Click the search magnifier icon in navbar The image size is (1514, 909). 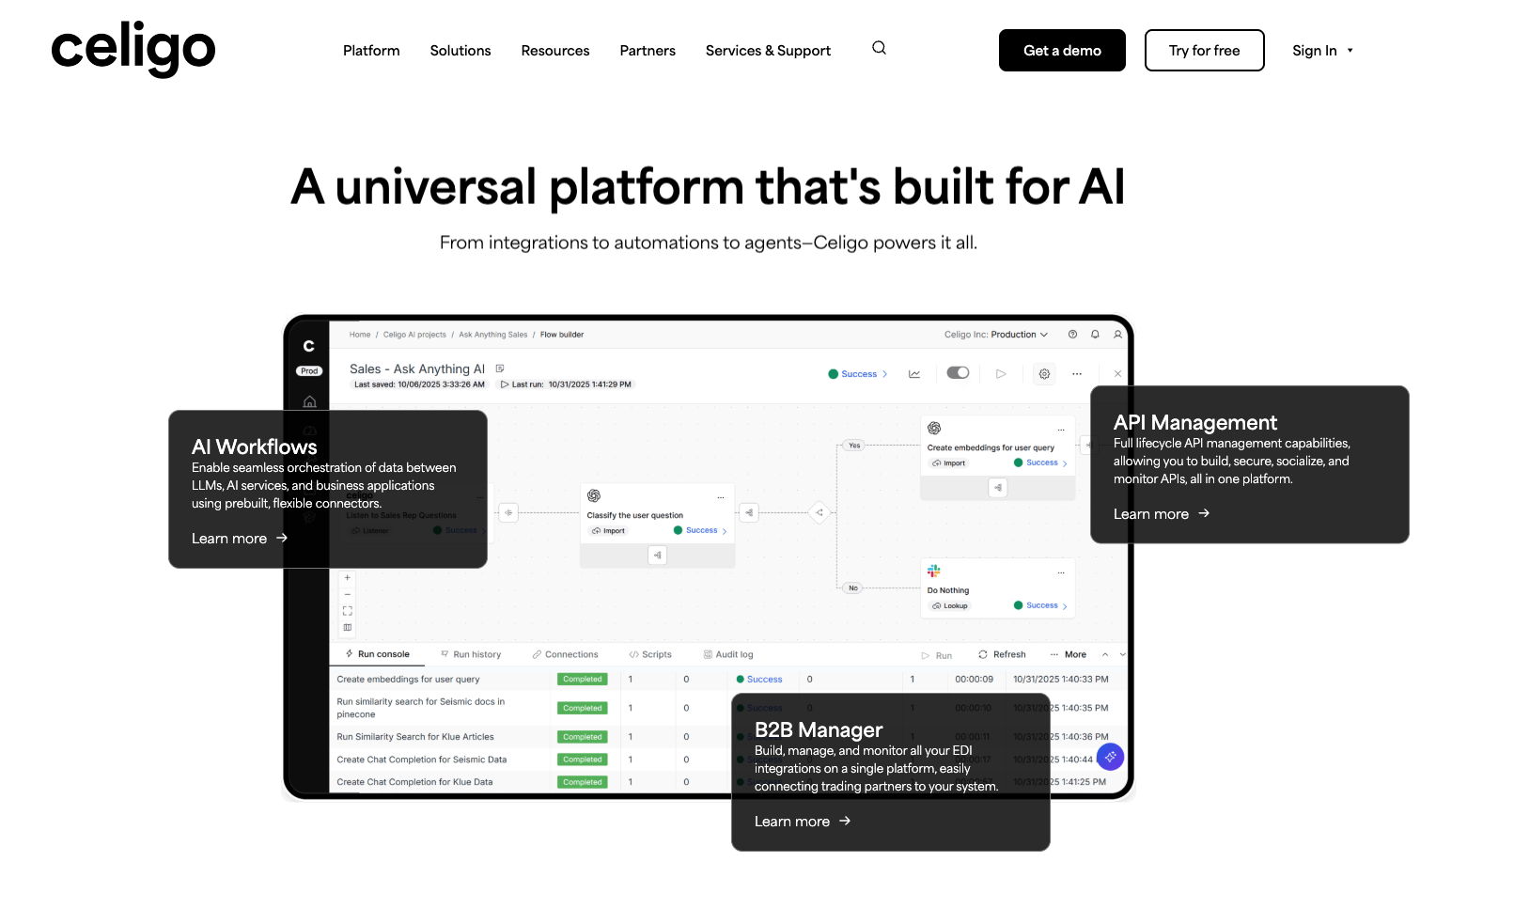[x=879, y=48]
